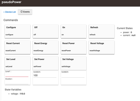
Task: Click the pseudoPower page title
Action: [11, 2]
